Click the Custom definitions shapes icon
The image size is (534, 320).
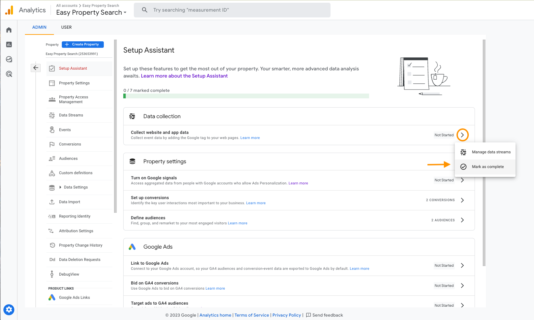(x=52, y=173)
